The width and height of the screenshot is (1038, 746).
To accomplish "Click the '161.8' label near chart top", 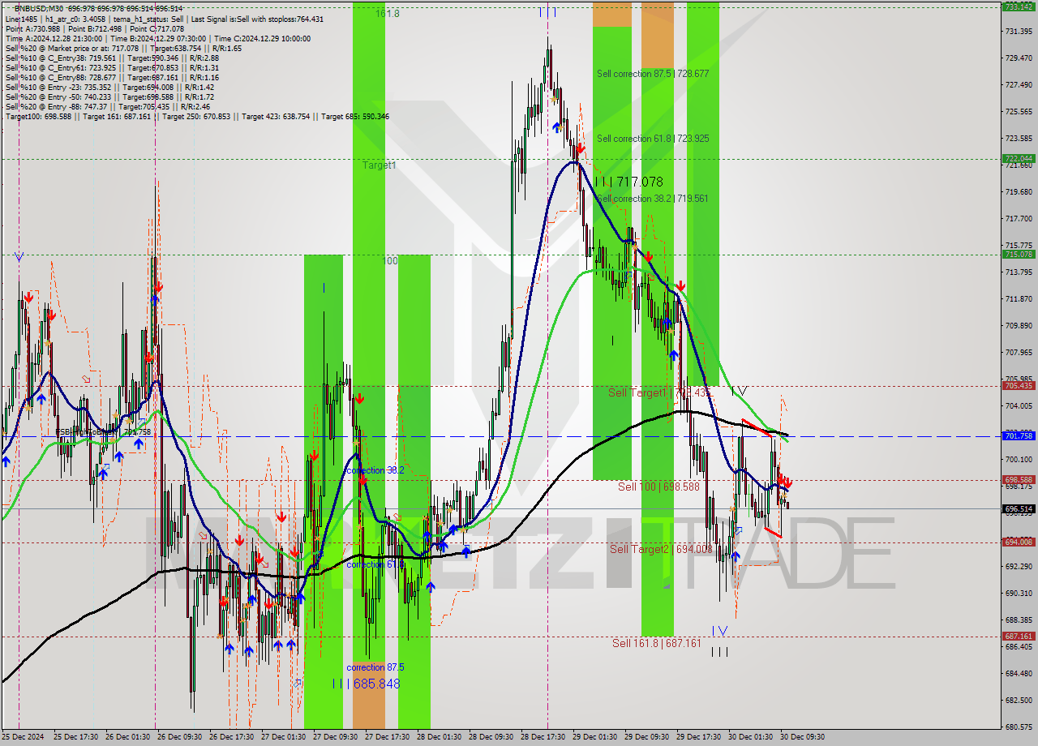I will pyautogui.click(x=388, y=14).
